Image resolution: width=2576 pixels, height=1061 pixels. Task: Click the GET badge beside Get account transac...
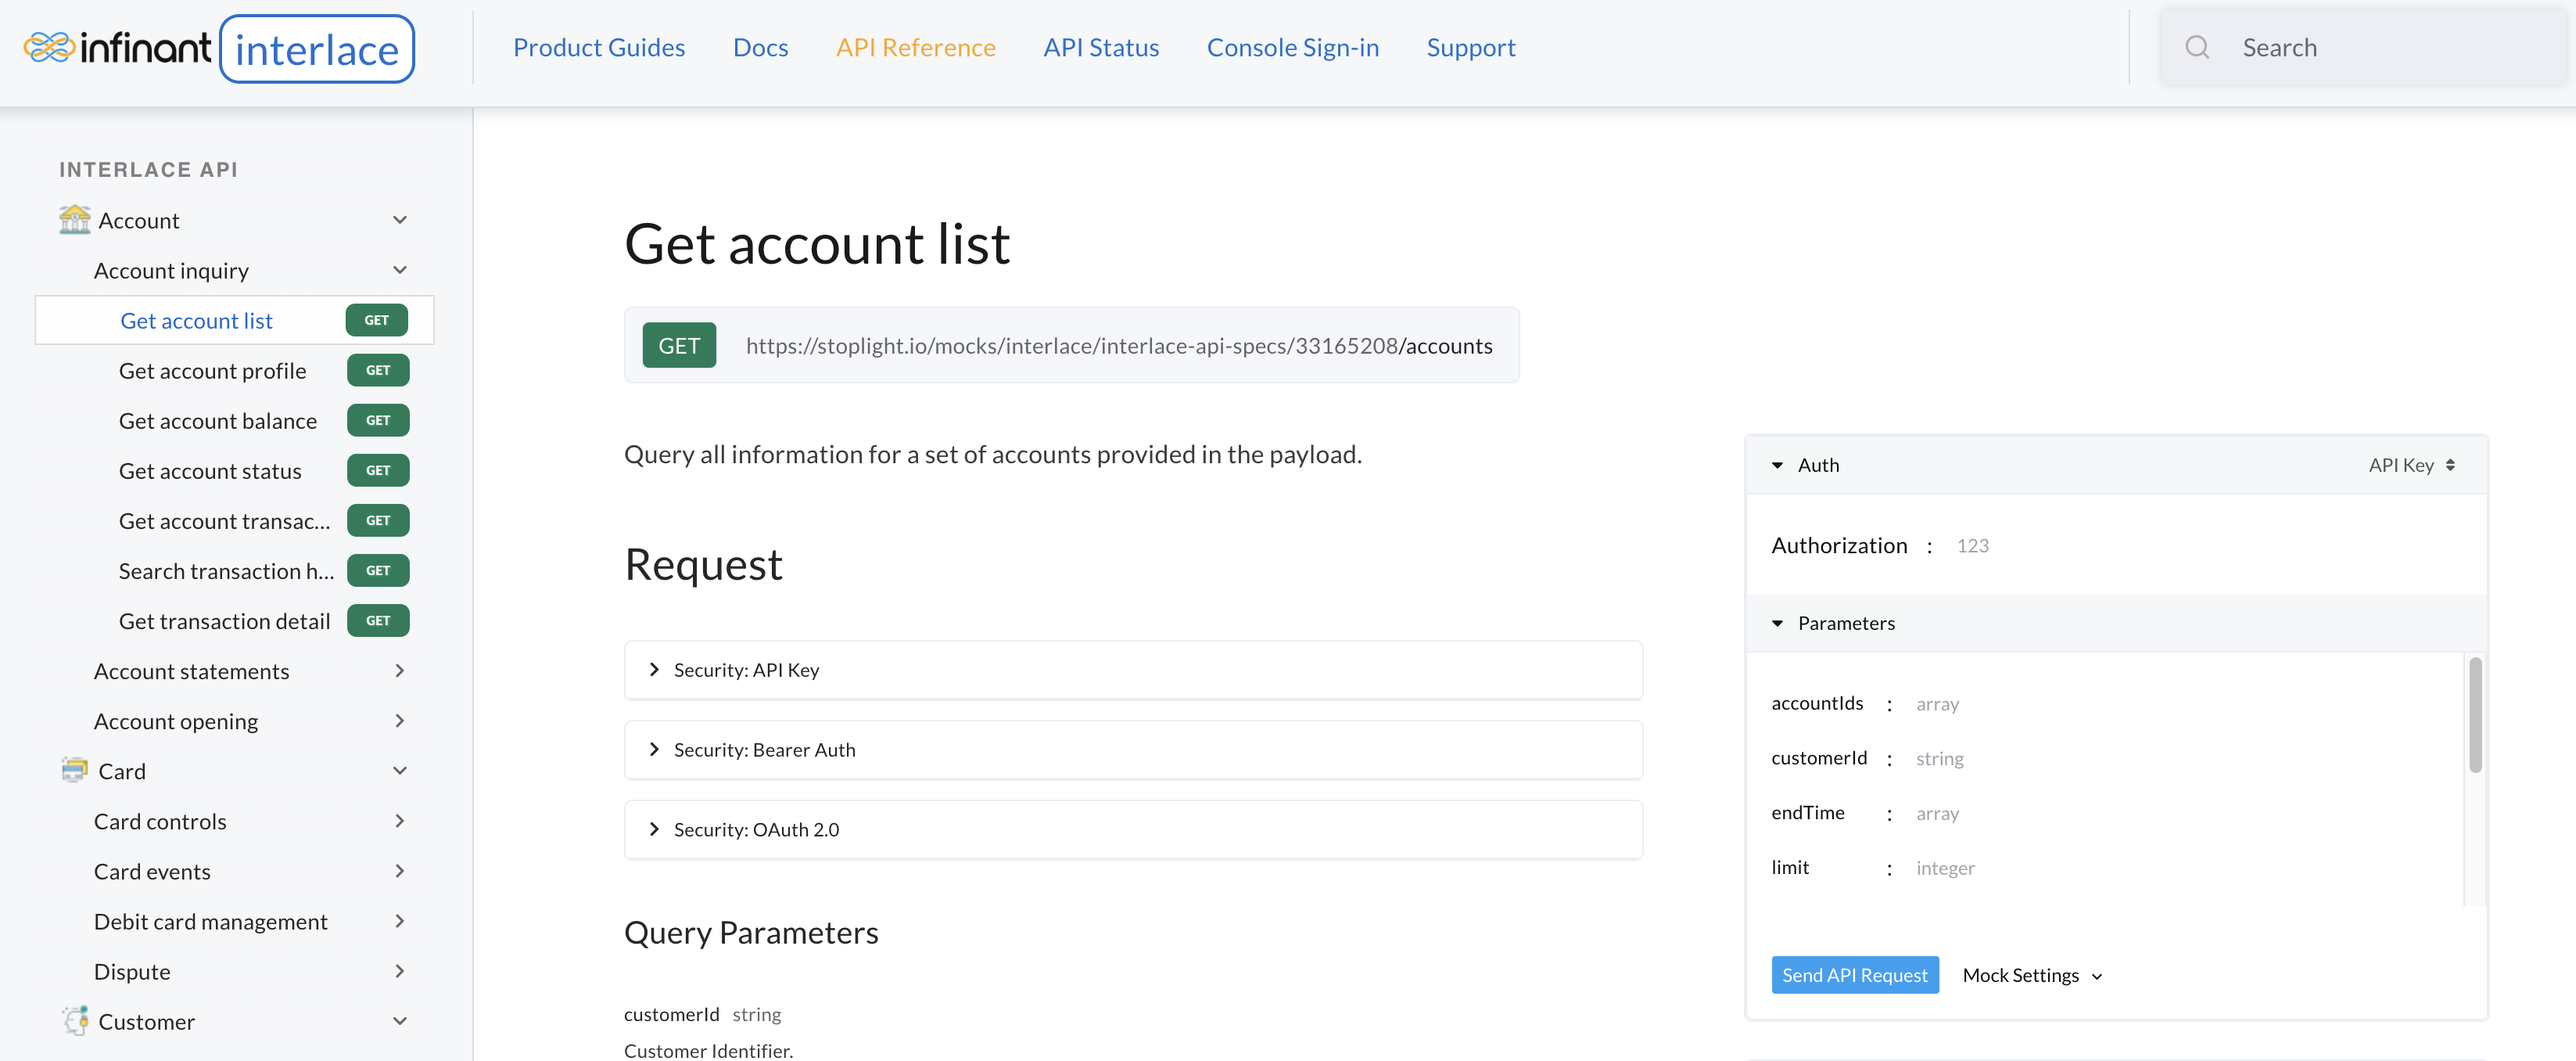point(378,520)
